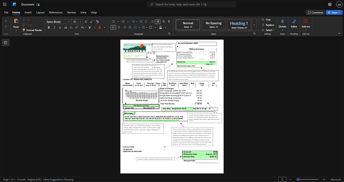Apply strikethrough formatting
Image resolution: width=344 pixels, height=182 pixels.
tap(65, 28)
